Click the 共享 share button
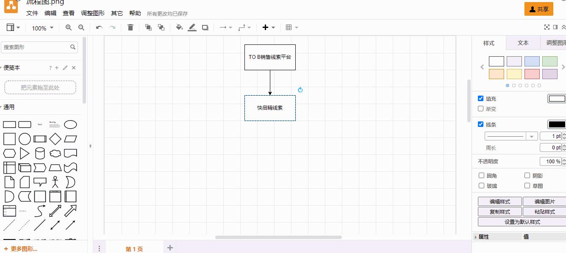This screenshot has width=566, height=253. point(538,9)
